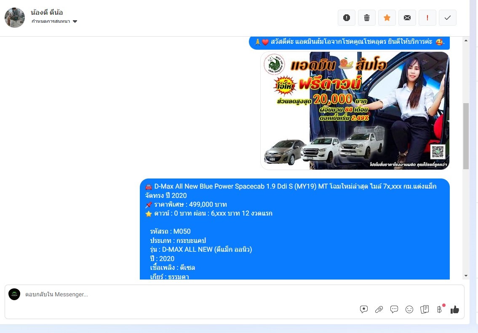The height and width of the screenshot is (333, 478).
Task: Select the ดาวน์ : 0 บาท payment line
Action: [x=209, y=213]
